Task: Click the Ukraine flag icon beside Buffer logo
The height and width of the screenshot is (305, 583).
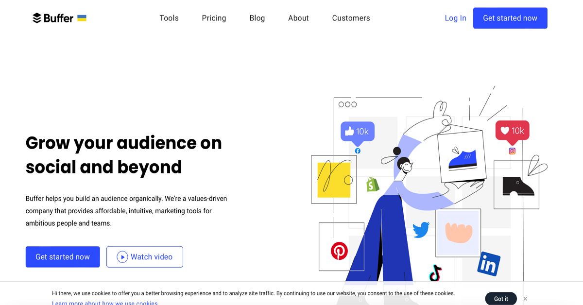Action: click(82, 18)
